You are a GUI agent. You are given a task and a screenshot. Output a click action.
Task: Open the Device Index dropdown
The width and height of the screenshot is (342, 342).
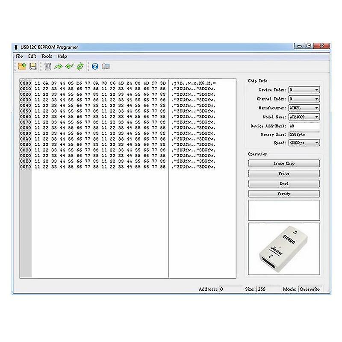pyautogui.click(x=317, y=90)
